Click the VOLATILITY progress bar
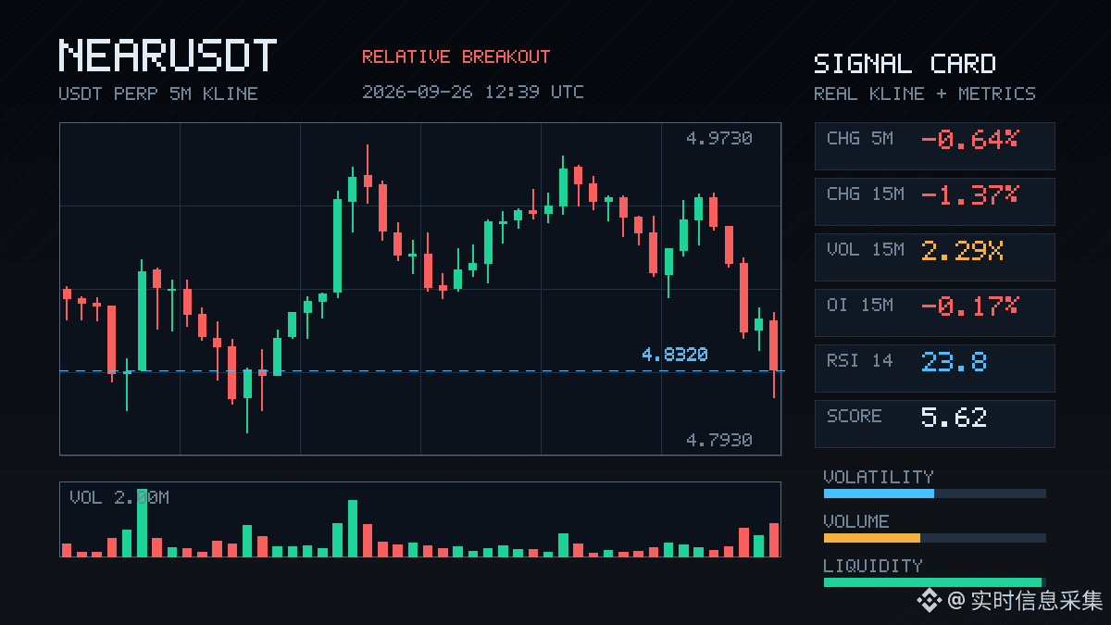The height and width of the screenshot is (625, 1111). (x=935, y=494)
